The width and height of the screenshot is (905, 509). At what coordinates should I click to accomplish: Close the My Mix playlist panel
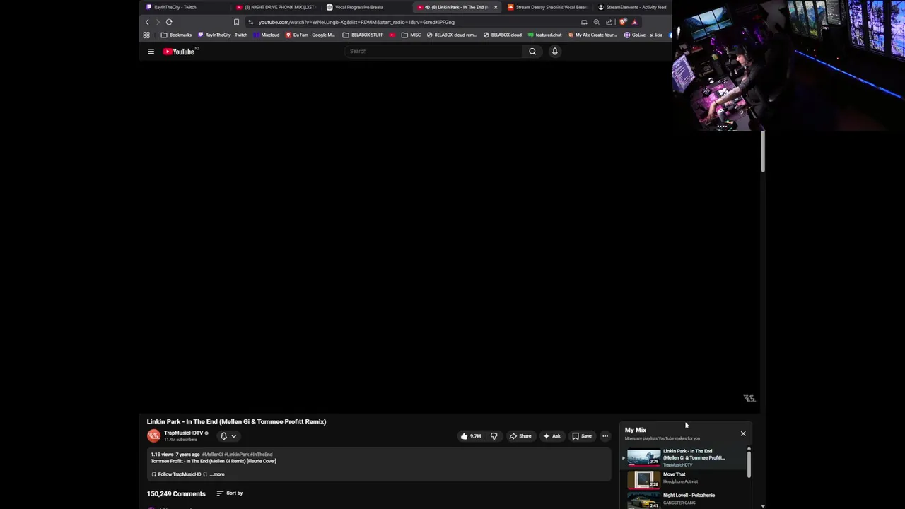pyautogui.click(x=743, y=433)
